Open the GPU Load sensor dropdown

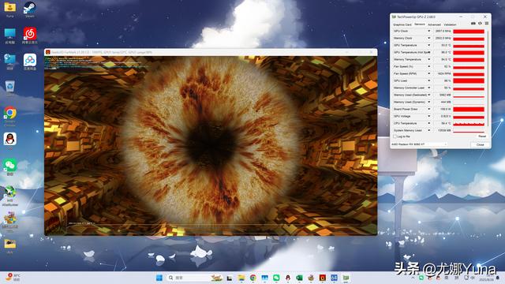click(428, 80)
